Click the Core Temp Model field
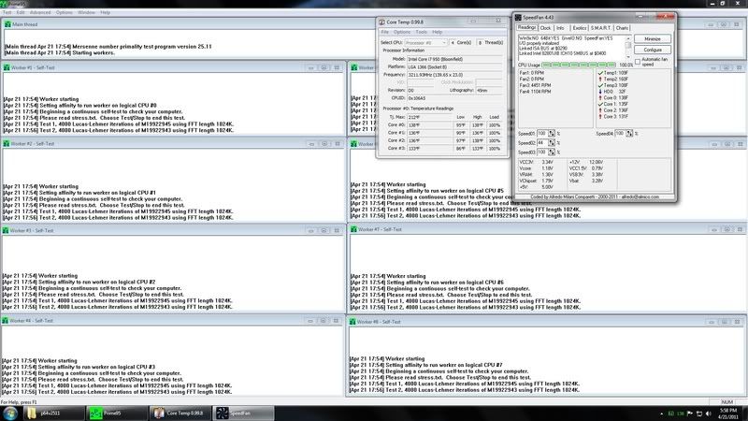Viewport: 748px width, 421px height. (x=454, y=59)
